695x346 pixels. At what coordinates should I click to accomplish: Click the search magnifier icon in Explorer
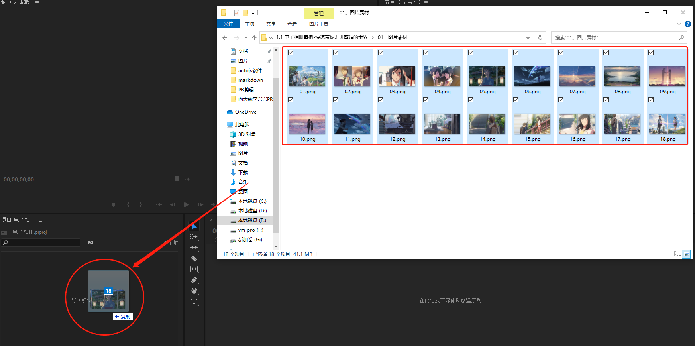click(681, 38)
